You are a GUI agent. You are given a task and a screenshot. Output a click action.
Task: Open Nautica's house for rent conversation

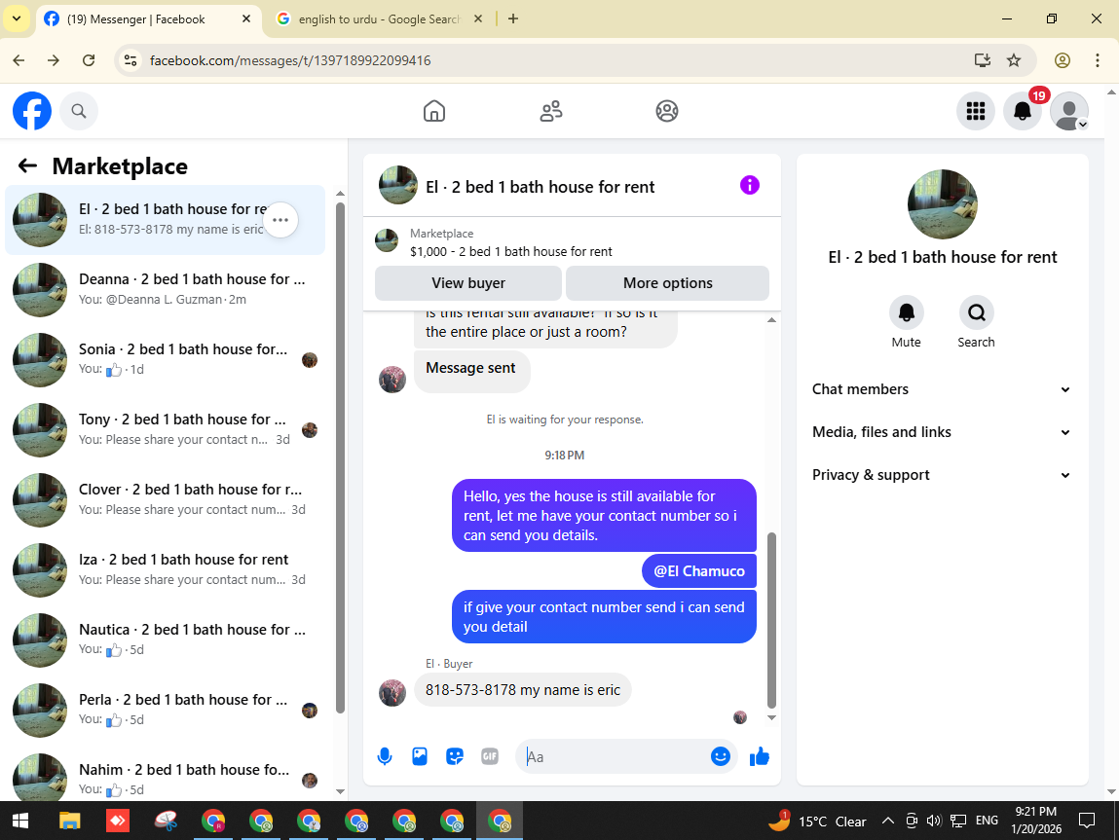(165, 639)
